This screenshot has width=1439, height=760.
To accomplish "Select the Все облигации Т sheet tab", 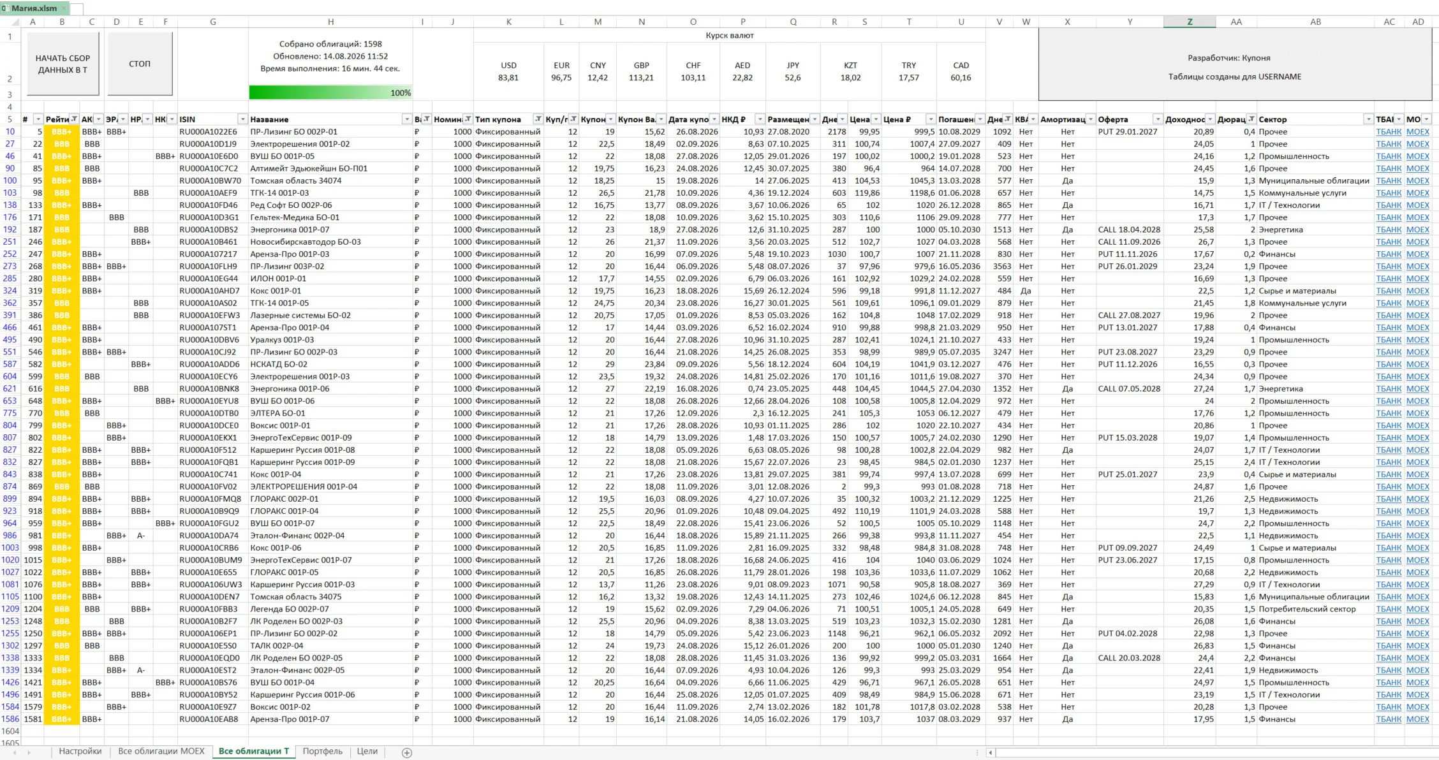I will (254, 752).
